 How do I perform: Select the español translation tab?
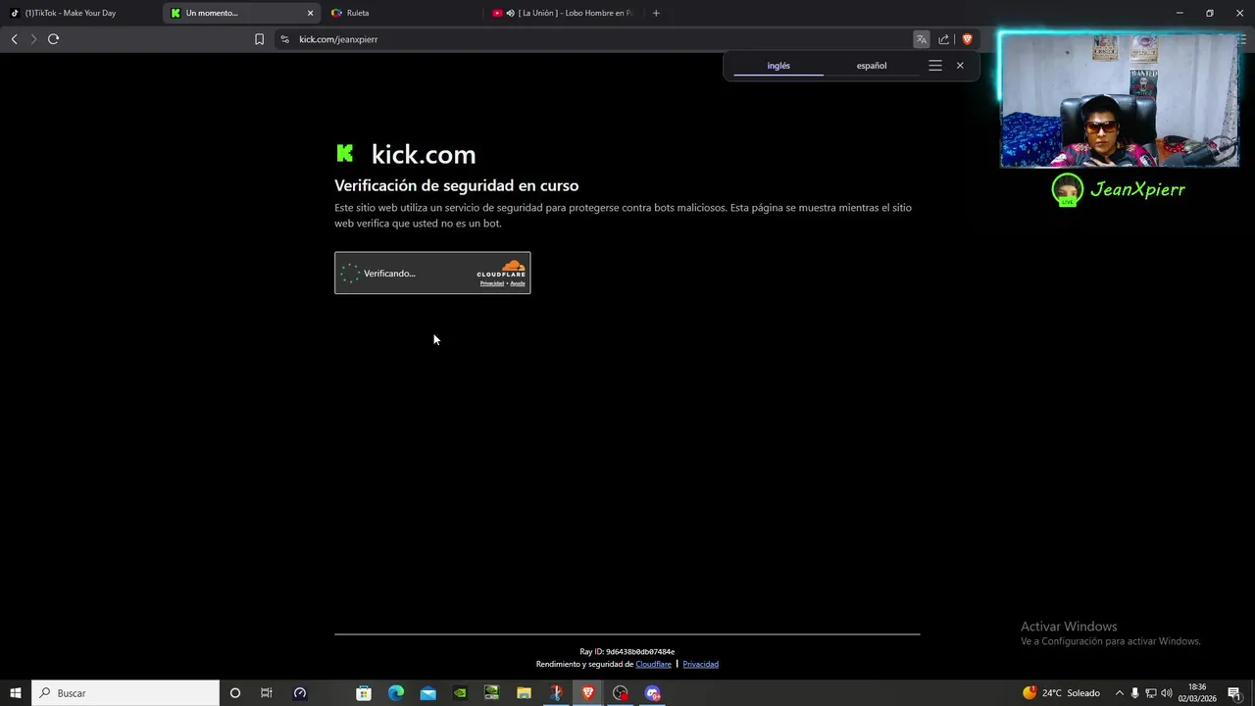pos(872,66)
